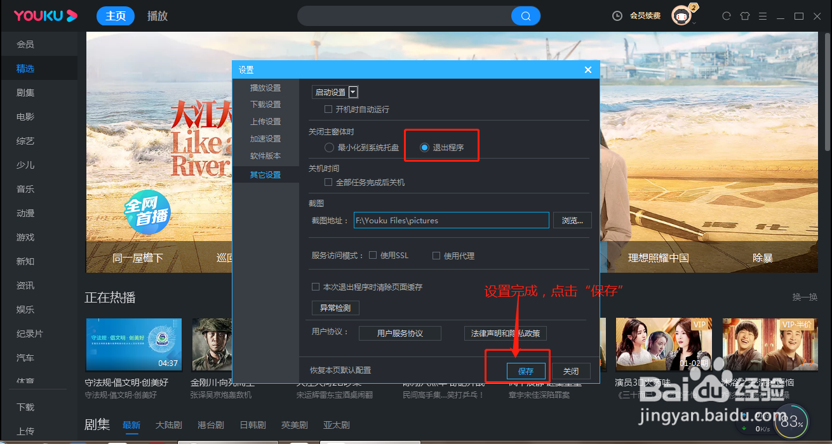The height and width of the screenshot is (444, 832).
Task: Select 其它设置 settings section
Action: (x=265, y=175)
